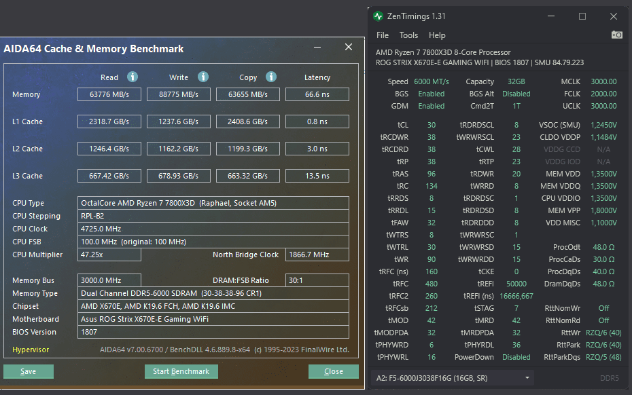Click the RttParkDqs RZQ/5 (48) value
Viewport: 632px width, 395px height.
tap(603, 357)
